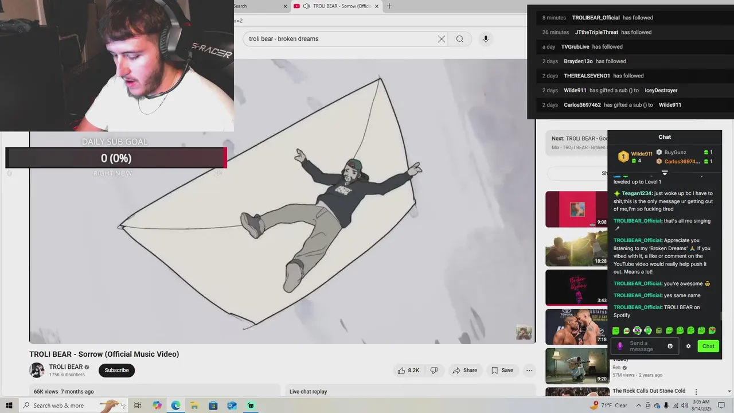Open the green streaming app in taskbar
734x413 pixels.
pyautogui.click(x=251, y=406)
